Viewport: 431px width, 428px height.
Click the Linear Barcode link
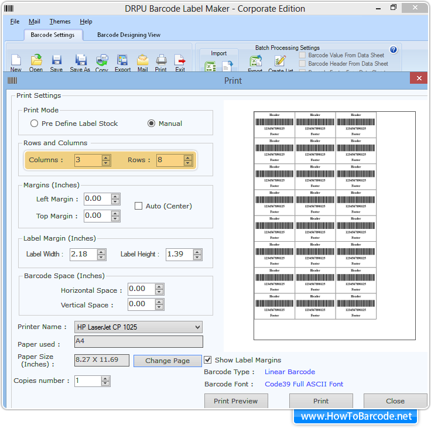[x=290, y=372]
